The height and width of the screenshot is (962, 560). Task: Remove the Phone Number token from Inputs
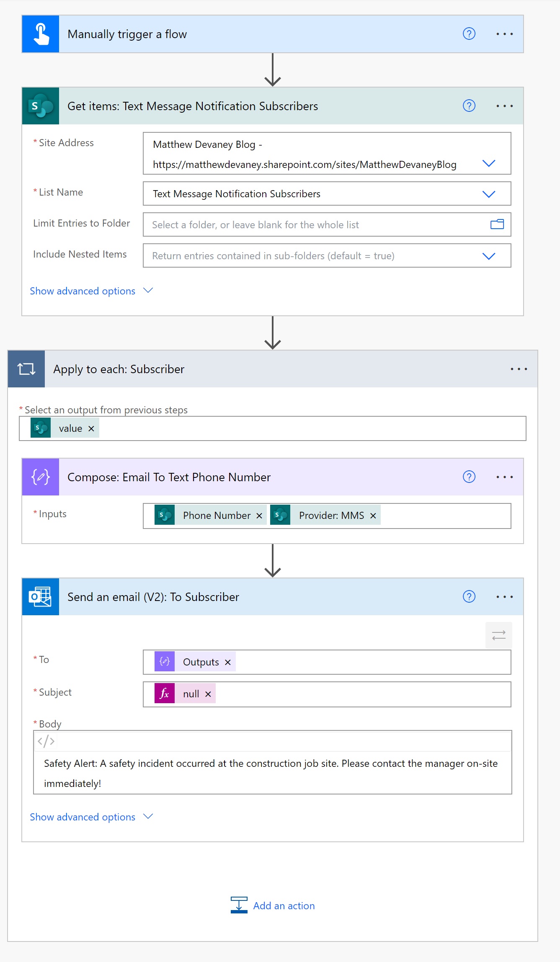click(259, 516)
